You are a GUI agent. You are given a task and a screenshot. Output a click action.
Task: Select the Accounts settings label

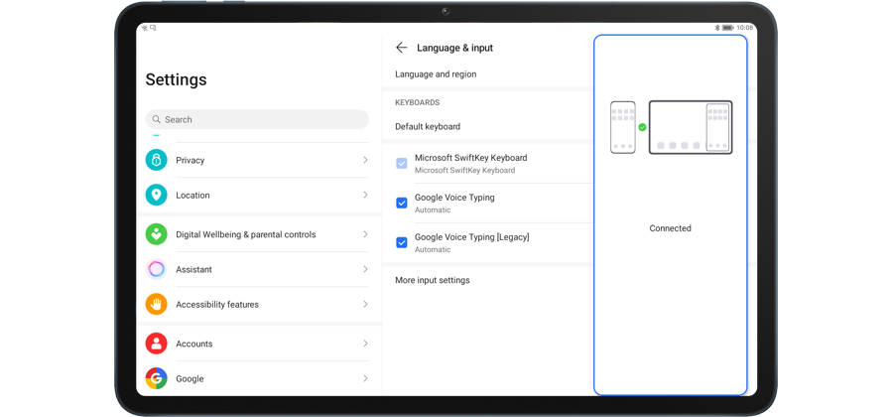[x=194, y=344]
